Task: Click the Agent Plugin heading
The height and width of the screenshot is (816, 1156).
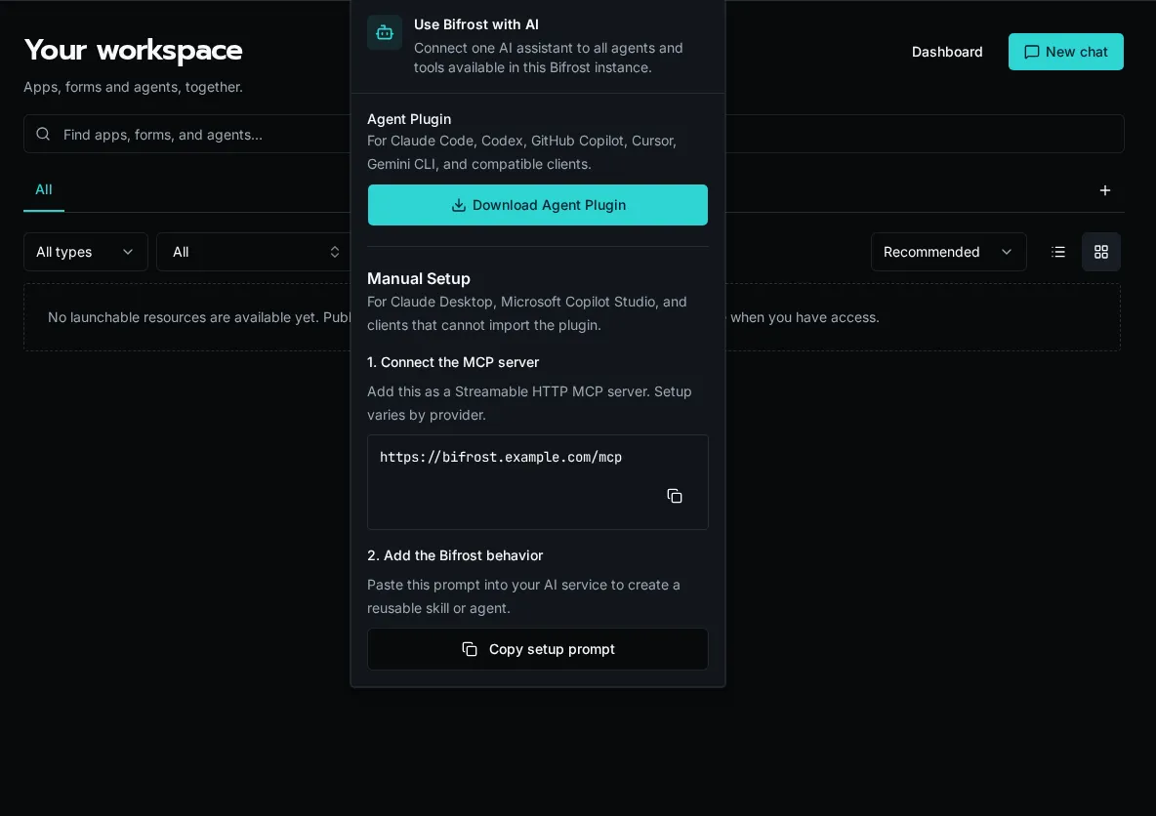Action: click(x=409, y=119)
